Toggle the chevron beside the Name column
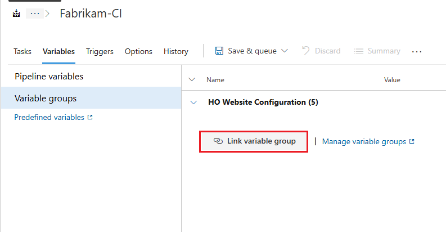Image resolution: width=446 pixels, height=232 pixels. pyautogui.click(x=192, y=80)
